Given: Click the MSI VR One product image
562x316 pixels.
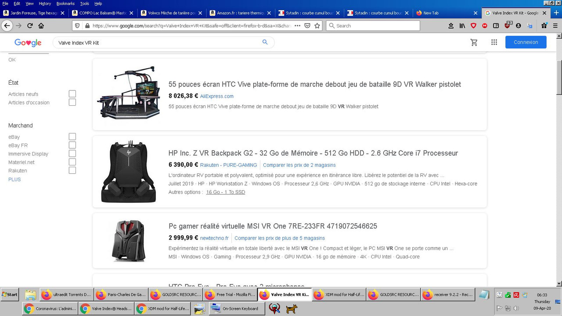Looking at the screenshot, I should tap(128, 241).
